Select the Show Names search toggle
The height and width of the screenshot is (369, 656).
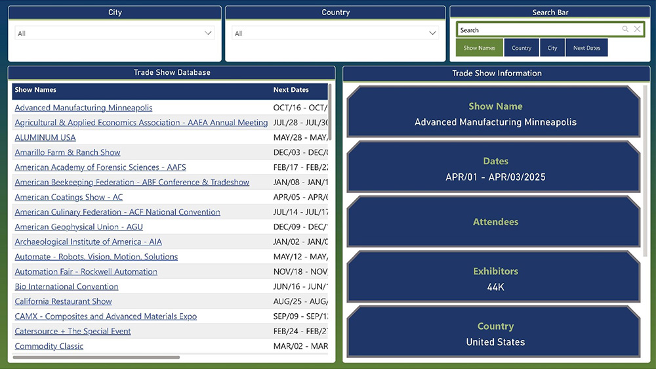480,48
